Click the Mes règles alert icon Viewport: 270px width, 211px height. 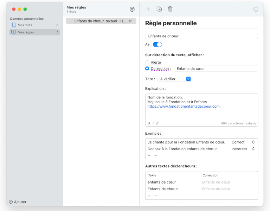13,32
